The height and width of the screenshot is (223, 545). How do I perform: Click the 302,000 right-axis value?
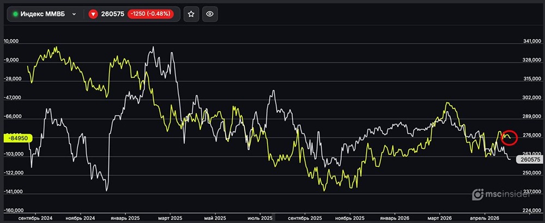(x=532, y=98)
